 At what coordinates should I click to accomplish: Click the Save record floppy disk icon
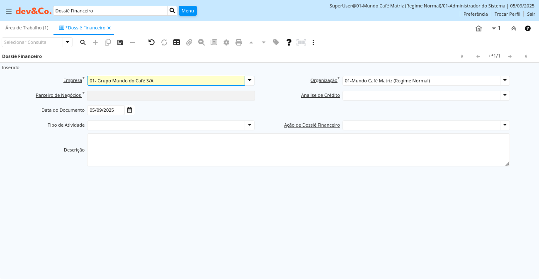coord(120,42)
